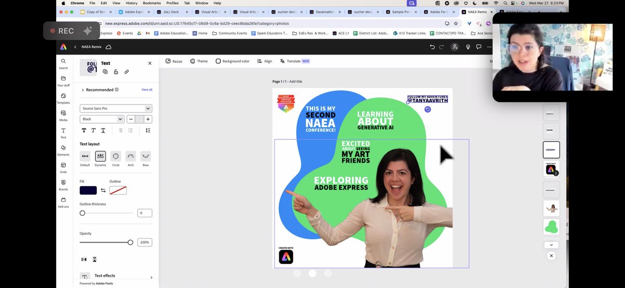This screenshot has height=288, width=625.
Task: Go back using the arrow beside NAEA Remix
Action: coord(75,47)
